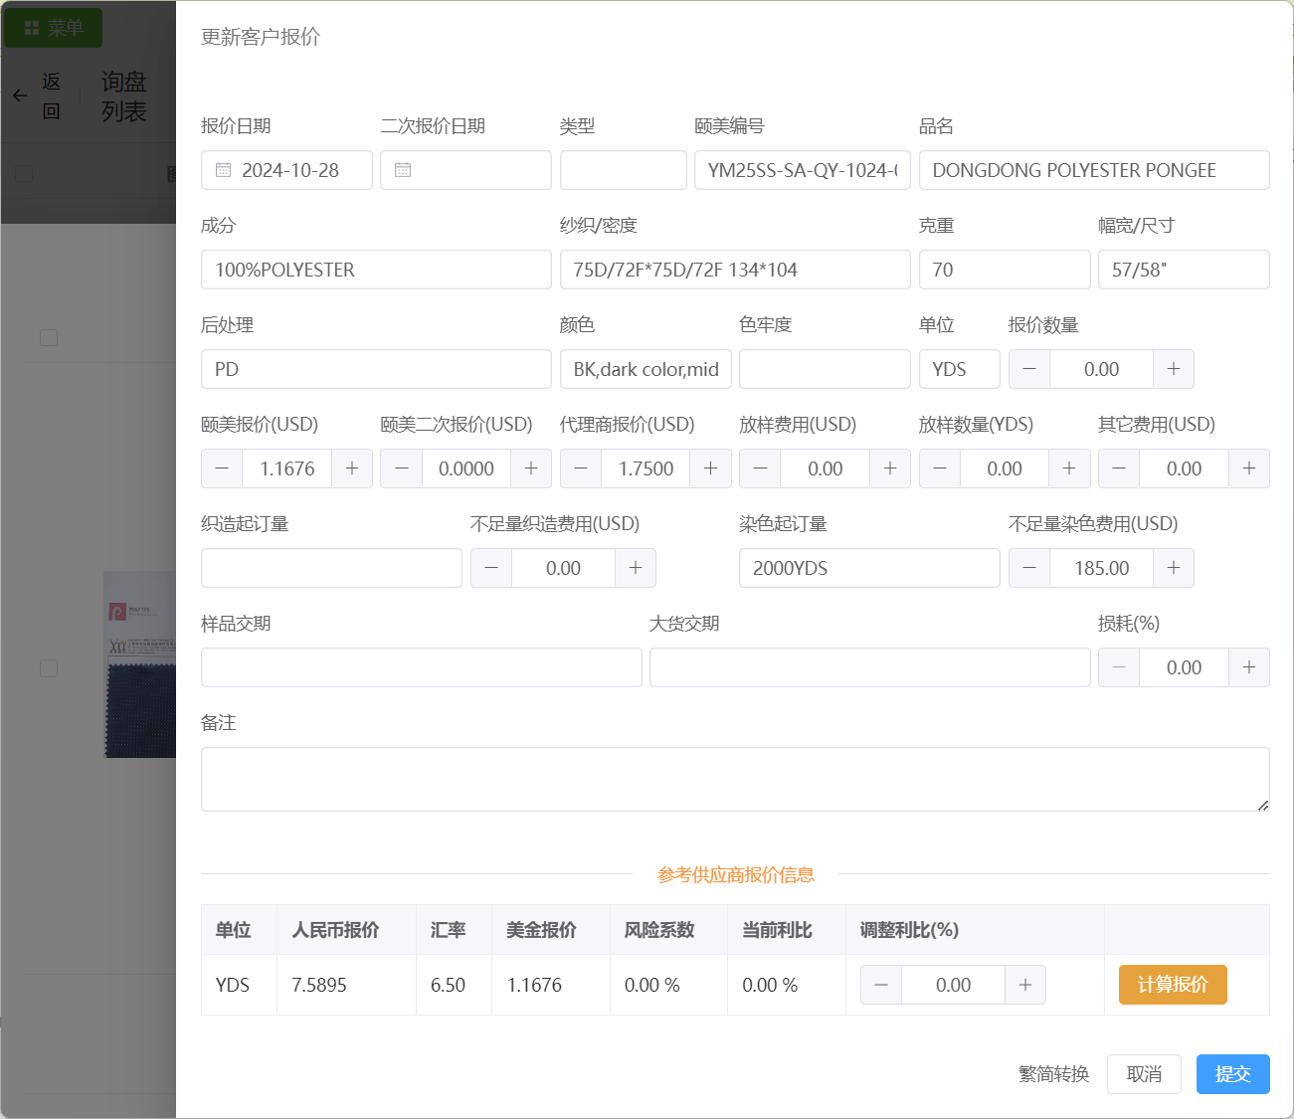The width and height of the screenshot is (1294, 1119).
Task: Click the 类型 field
Action: coord(623,170)
